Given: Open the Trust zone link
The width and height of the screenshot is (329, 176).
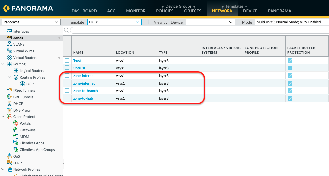Looking at the screenshot, I should click(77, 61).
